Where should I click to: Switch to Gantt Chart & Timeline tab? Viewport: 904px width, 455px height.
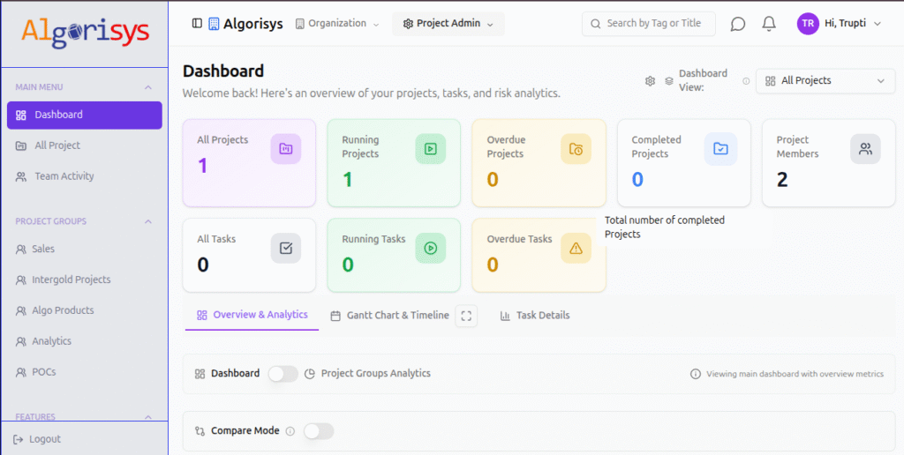click(389, 316)
